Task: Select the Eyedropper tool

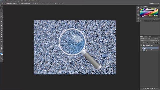Action: click(1, 19)
